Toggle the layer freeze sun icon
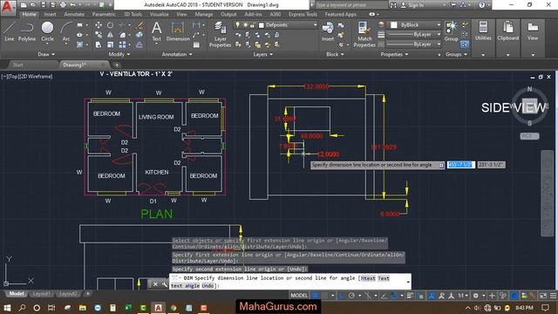 tap(245, 25)
